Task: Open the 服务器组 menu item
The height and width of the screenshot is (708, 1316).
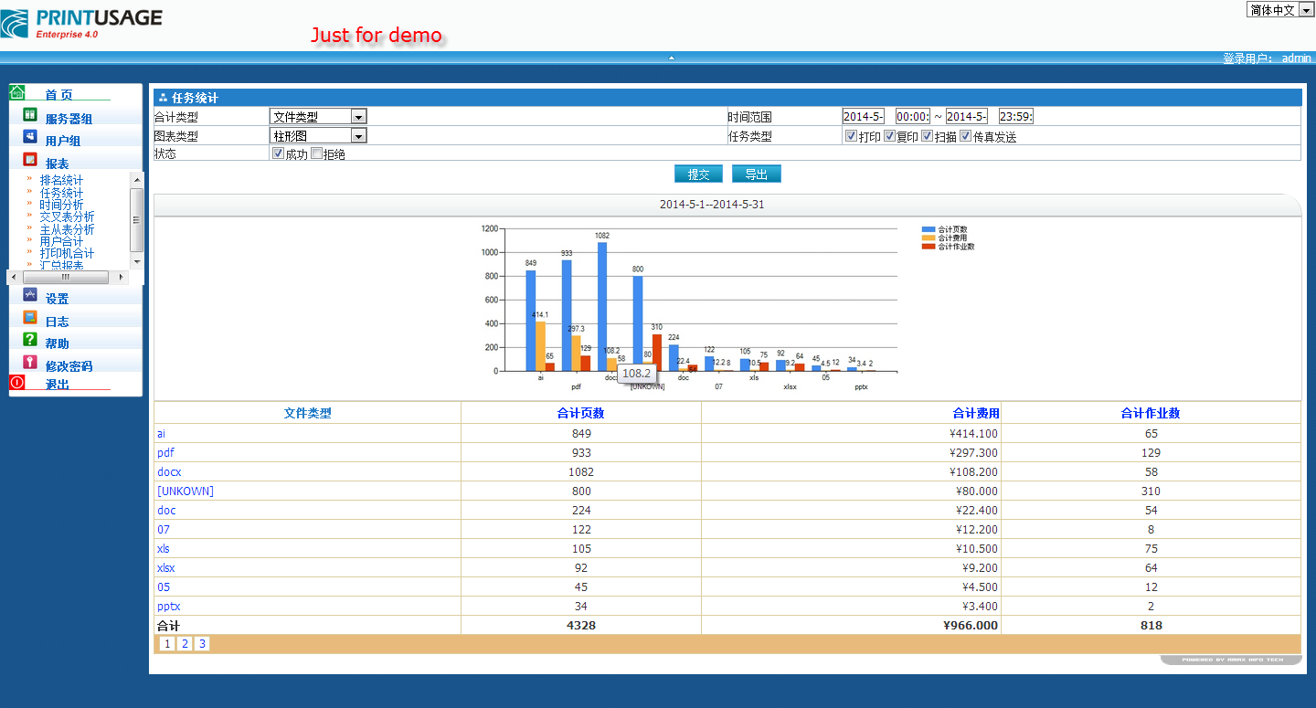Action: click(69, 119)
